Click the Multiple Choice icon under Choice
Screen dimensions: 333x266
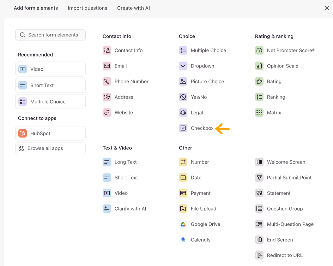(x=183, y=51)
